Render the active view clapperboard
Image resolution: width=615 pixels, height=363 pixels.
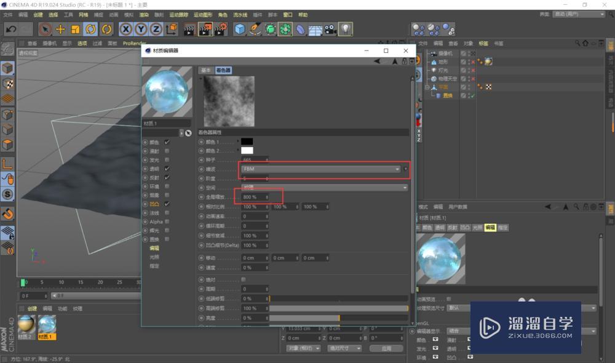189,29
